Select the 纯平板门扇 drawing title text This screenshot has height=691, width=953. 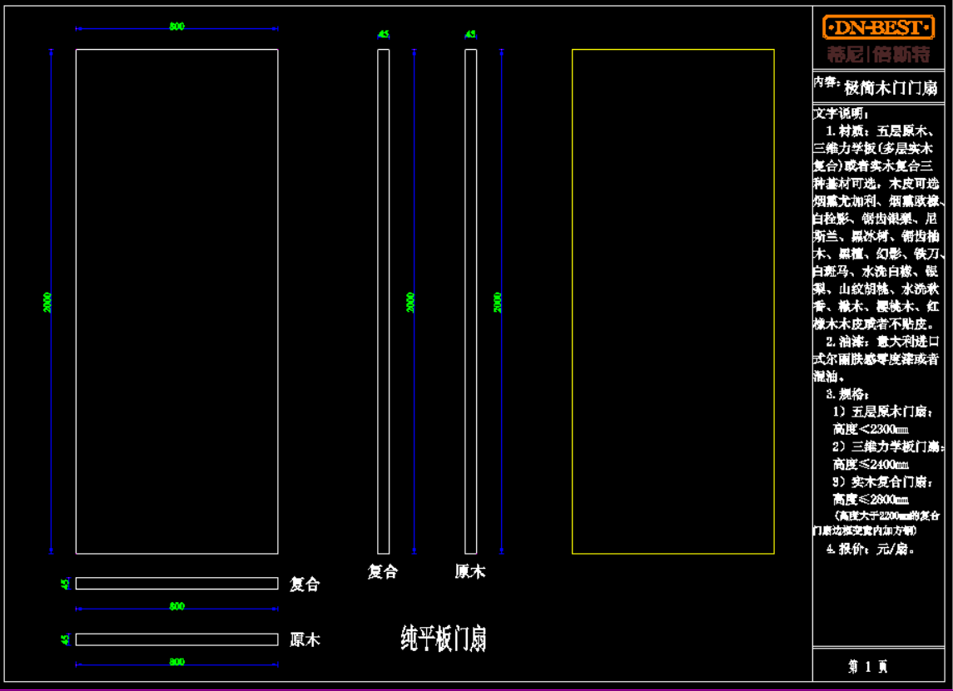point(443,639)
